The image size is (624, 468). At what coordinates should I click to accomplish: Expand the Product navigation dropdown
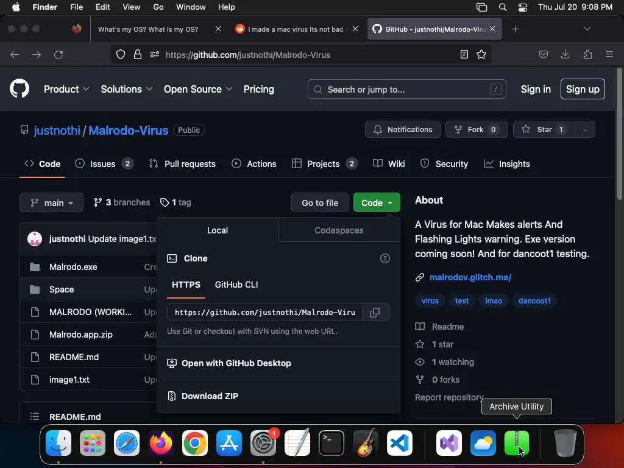[66, 89]
